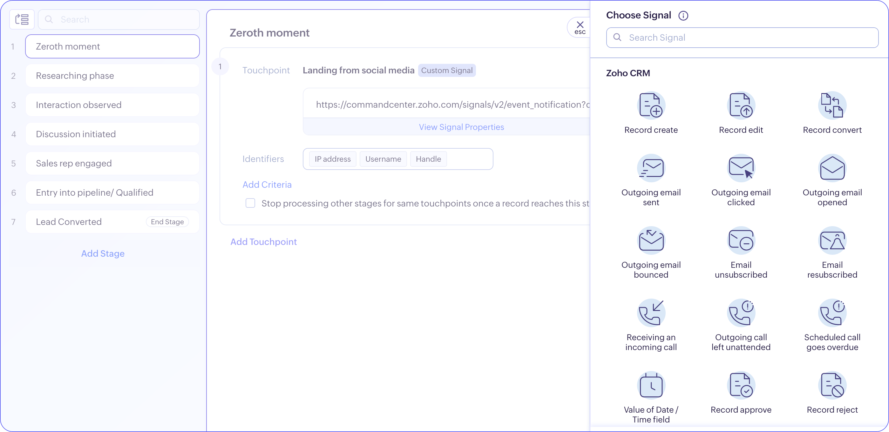This screenshot has height=432, width=889.
Task: Close the stage panel with esc button
Action: pyautogui.click(x=580, y=27)
